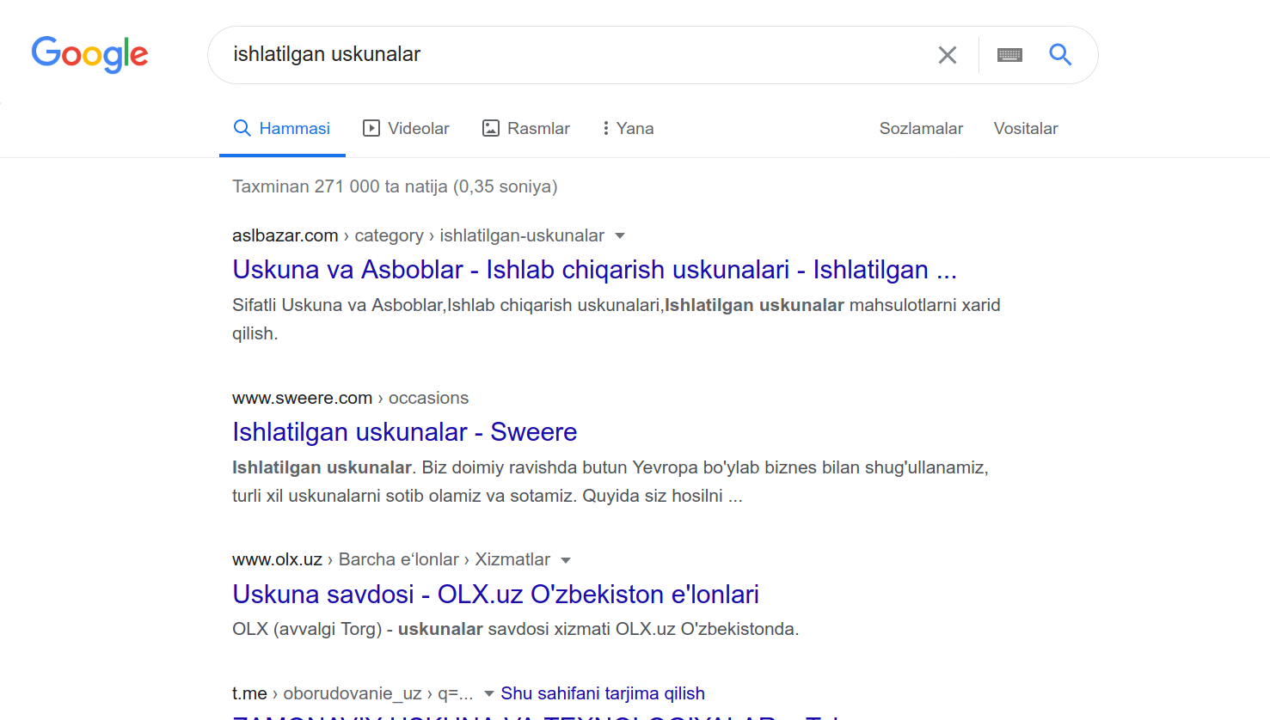The width and height of the screenshot is (1270, 720).
Task: Click the t.me oborudovanie_uz breadcrumb
Action: [353, 693]
